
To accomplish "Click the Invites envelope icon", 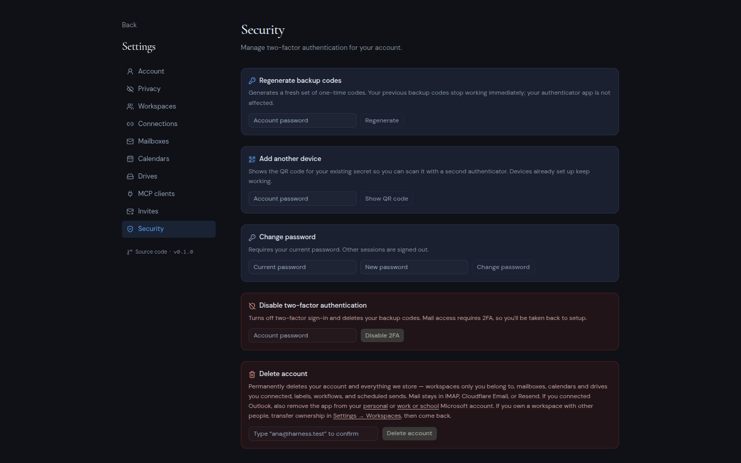I will (130, 211).
